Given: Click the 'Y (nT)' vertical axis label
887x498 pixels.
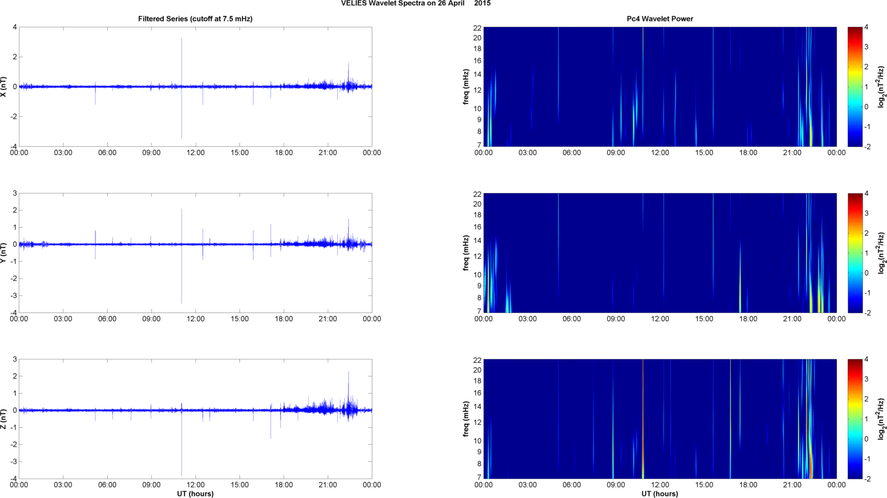Looking at the screenshot, I should [x=4, y=253].
